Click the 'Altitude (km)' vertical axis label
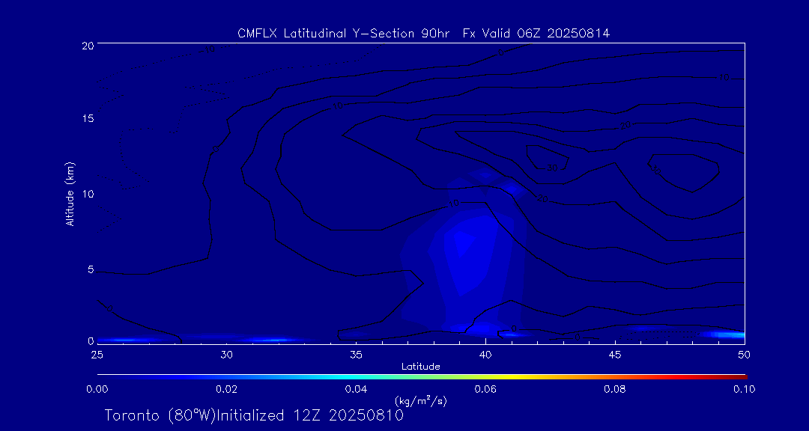 tap(70, 194)
